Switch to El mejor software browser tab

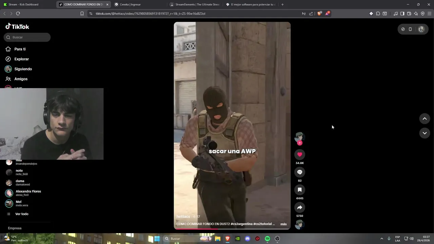pos(250,4)
